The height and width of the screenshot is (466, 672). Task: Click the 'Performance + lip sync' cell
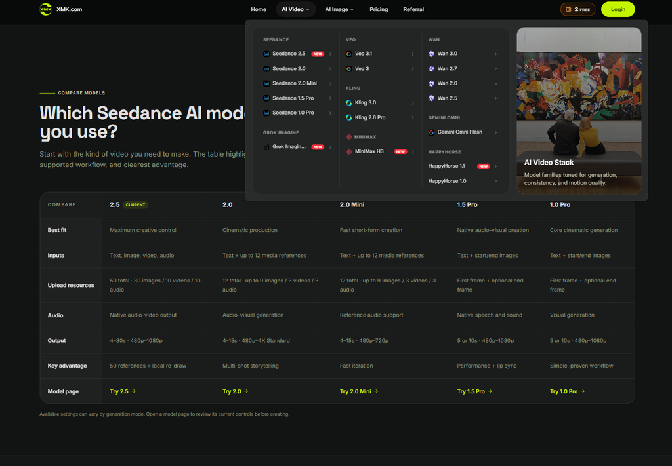pyautogui.click(x=487, y=366)
